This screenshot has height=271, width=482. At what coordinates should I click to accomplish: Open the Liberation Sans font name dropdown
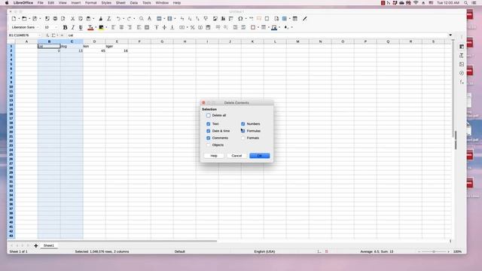38,27
